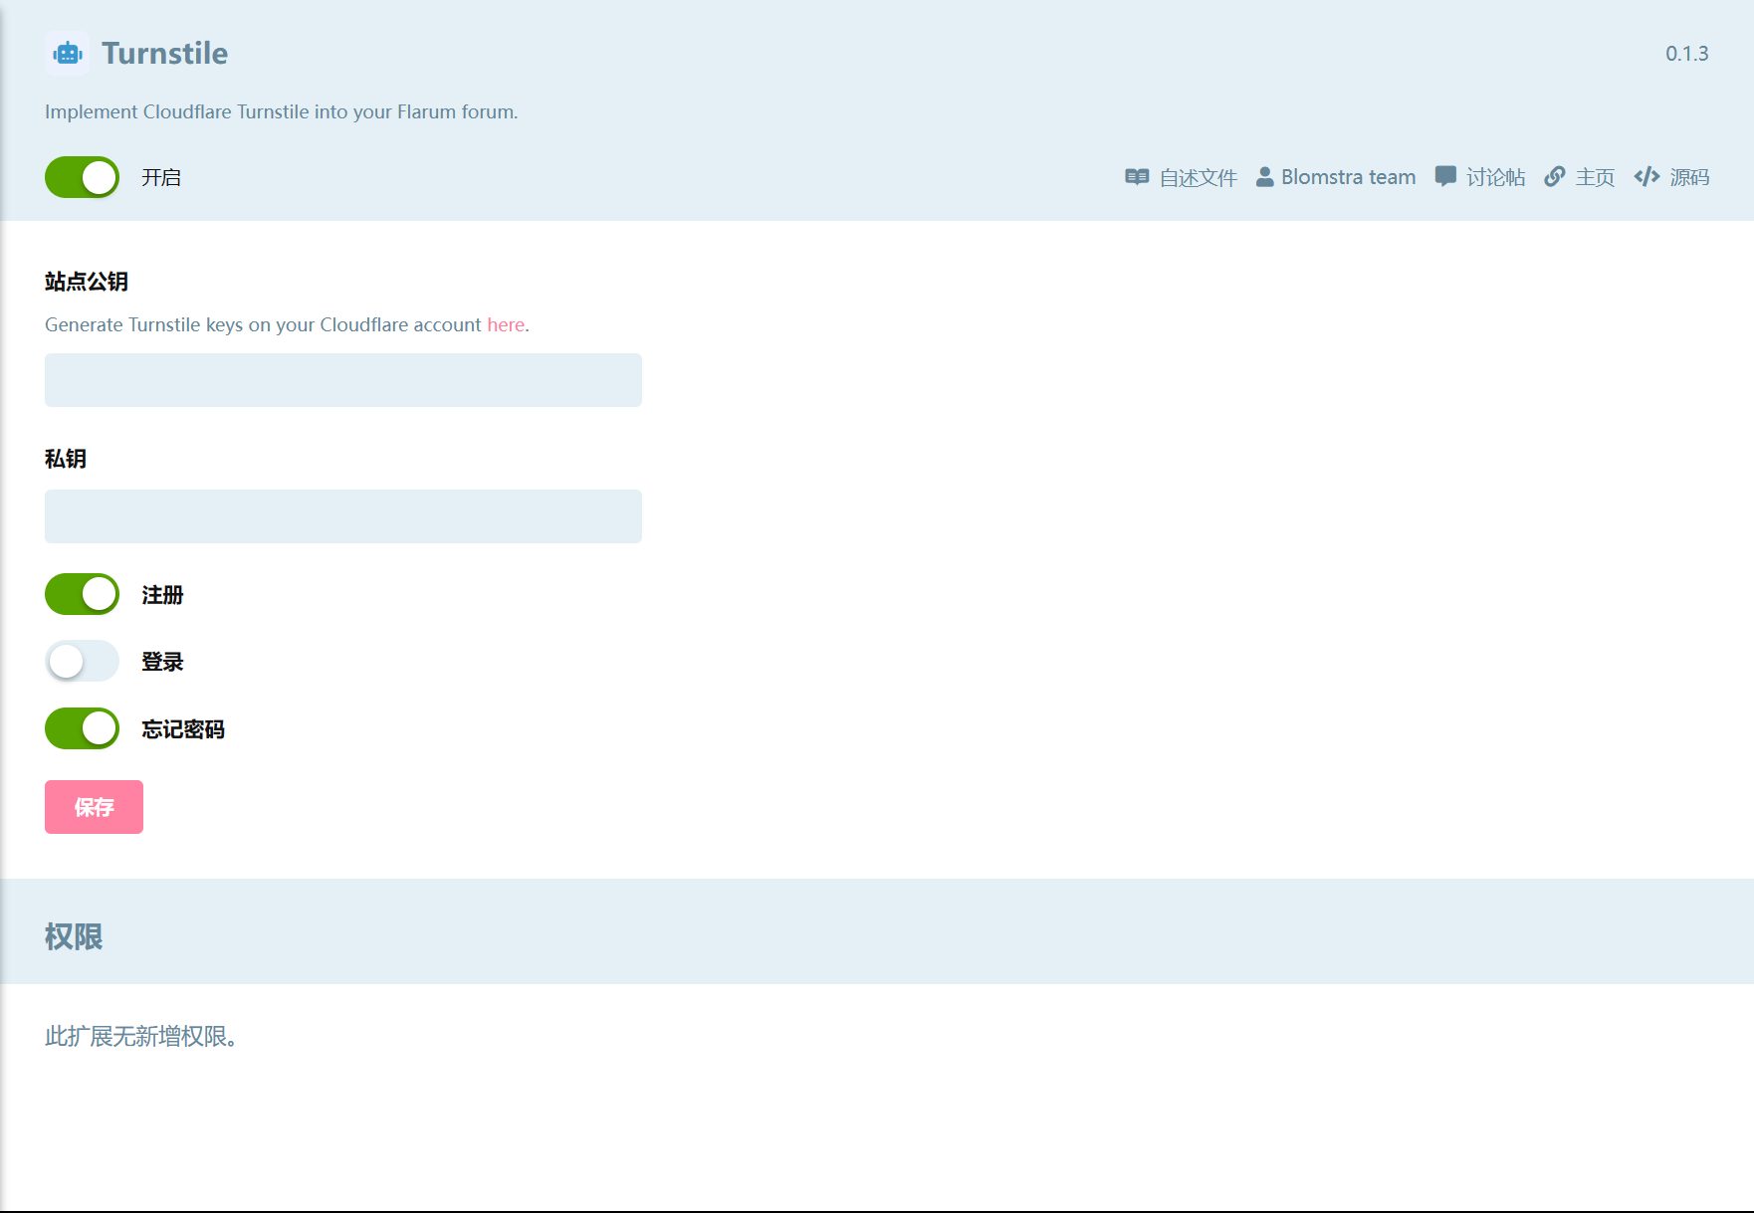Image resolution: width=1754 pixels, height=1213 pixels.
Task: Click the 权限 permissions heading
Action: (74, 936)
